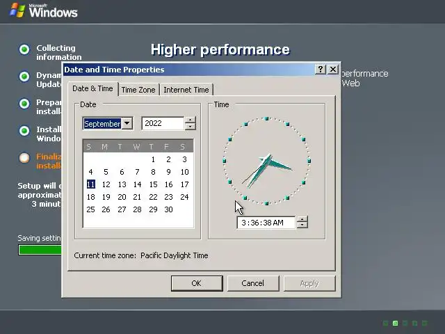Click the Cancel button
The height and width of the screenshot is (334, 445).
pos(253,283)
